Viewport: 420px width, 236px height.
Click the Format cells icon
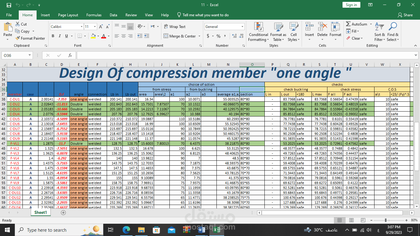tap(335, 27)
